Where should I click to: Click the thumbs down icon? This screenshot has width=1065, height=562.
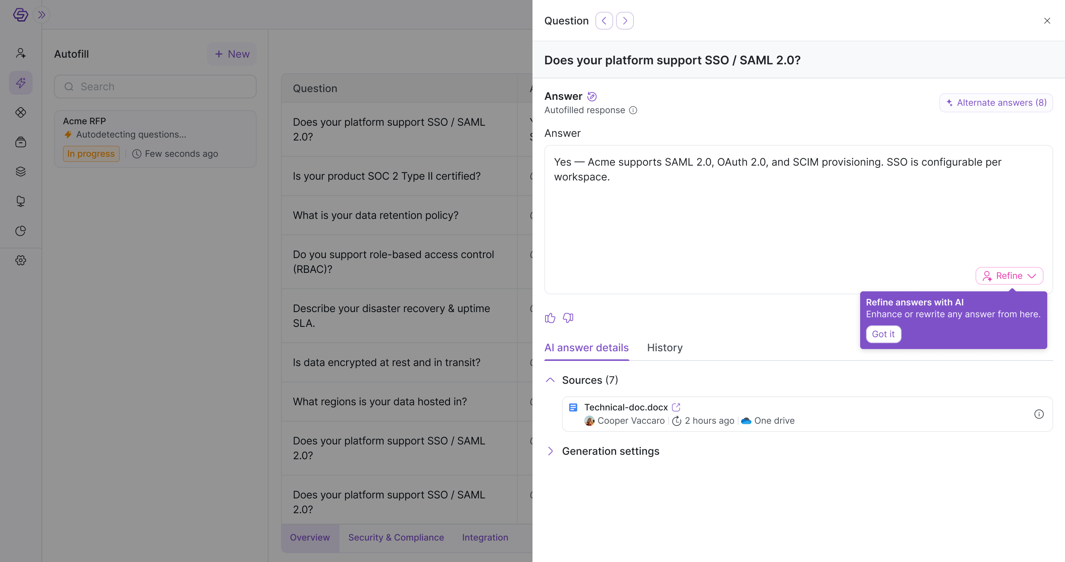pos(568,318)
